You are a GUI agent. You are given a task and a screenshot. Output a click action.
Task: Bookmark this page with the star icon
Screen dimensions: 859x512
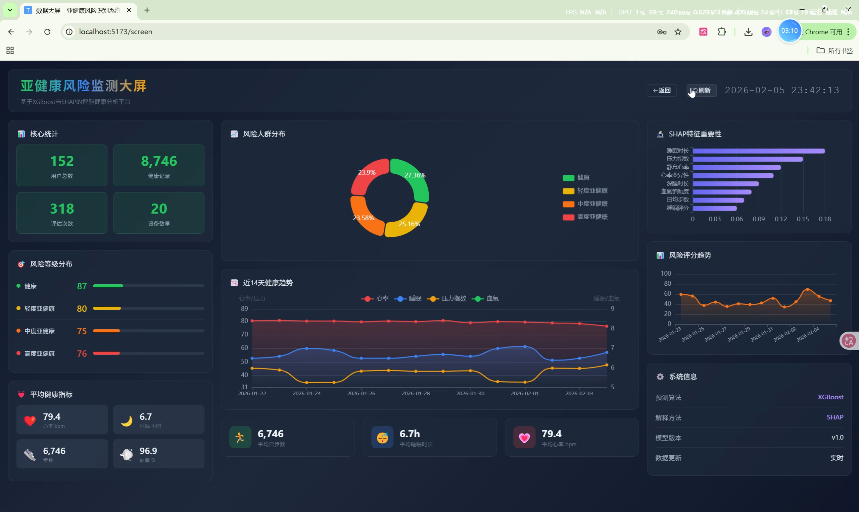[678, 32]
